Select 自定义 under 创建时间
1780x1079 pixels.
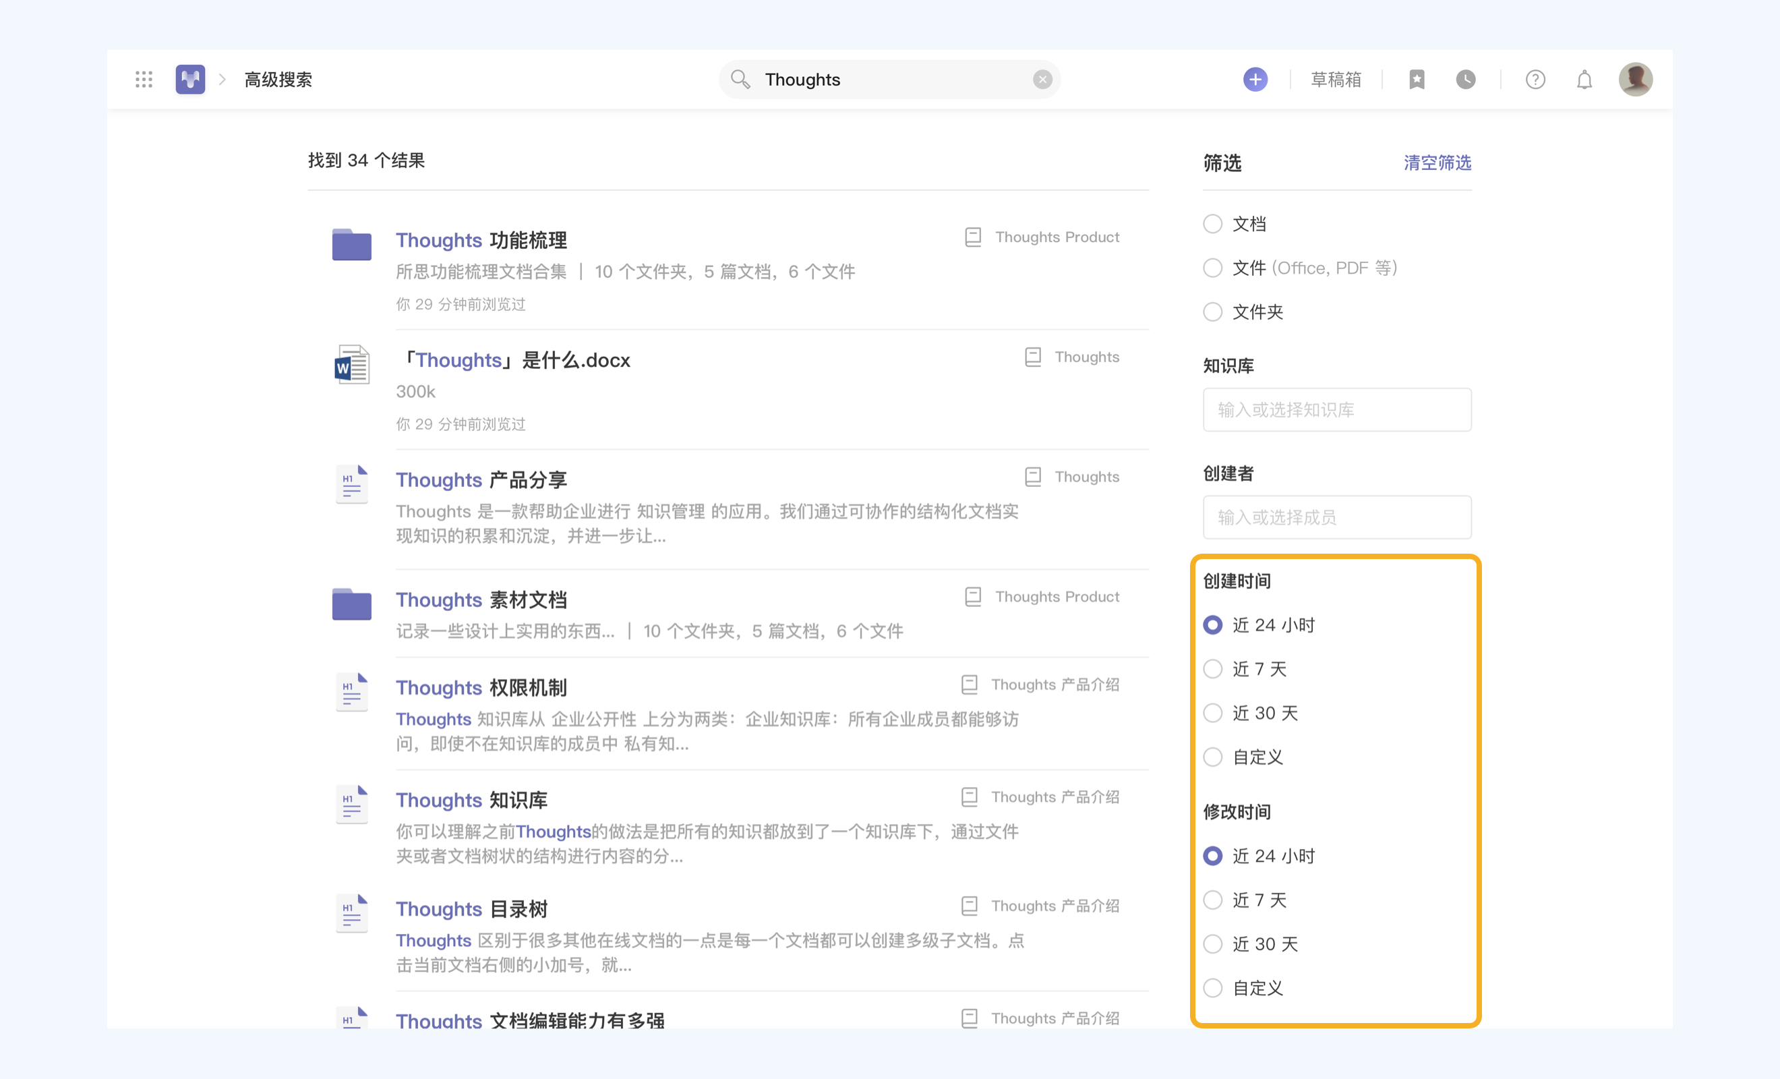coord(1213,757)
